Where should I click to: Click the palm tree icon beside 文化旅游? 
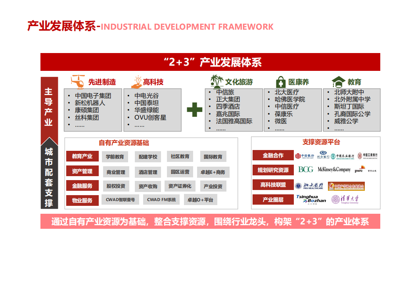[x=217, y=81]
